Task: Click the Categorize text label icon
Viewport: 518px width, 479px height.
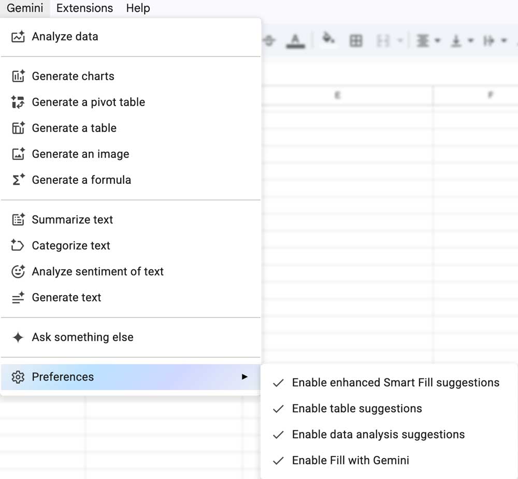Action: 18,245
